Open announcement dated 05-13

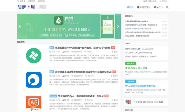(136, 21)
